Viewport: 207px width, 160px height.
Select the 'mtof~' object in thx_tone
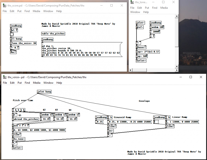tap(140, 27)
